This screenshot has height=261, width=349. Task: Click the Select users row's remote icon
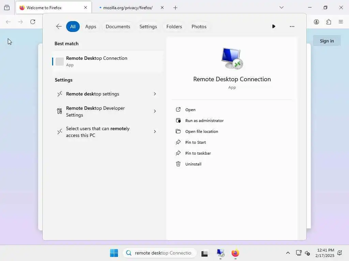59,132
